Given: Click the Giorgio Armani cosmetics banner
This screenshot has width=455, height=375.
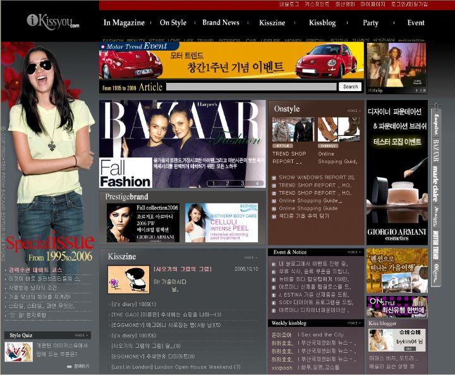Looking at the screenshot, I should pyautogui.click(x=397, y=173).
